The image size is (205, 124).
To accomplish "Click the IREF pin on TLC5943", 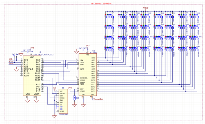I will pos(82,89).
